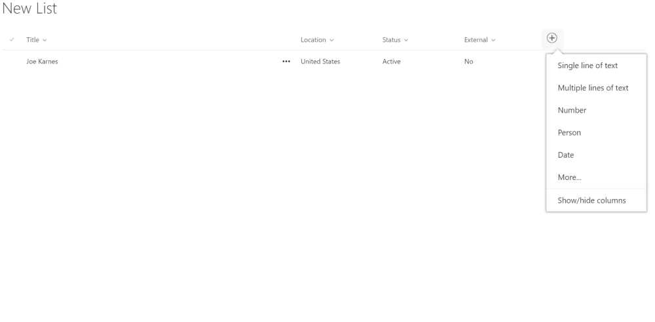This screenshot has width=655, height=322.
Task: Click the Title column label text
Action: point(32,41)
